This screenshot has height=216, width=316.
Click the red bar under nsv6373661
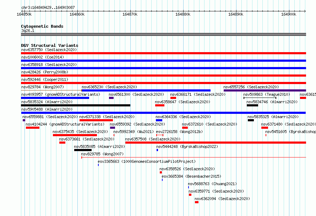[62, 143]
